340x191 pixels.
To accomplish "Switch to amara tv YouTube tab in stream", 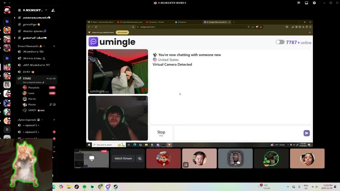I will [159, 22].
